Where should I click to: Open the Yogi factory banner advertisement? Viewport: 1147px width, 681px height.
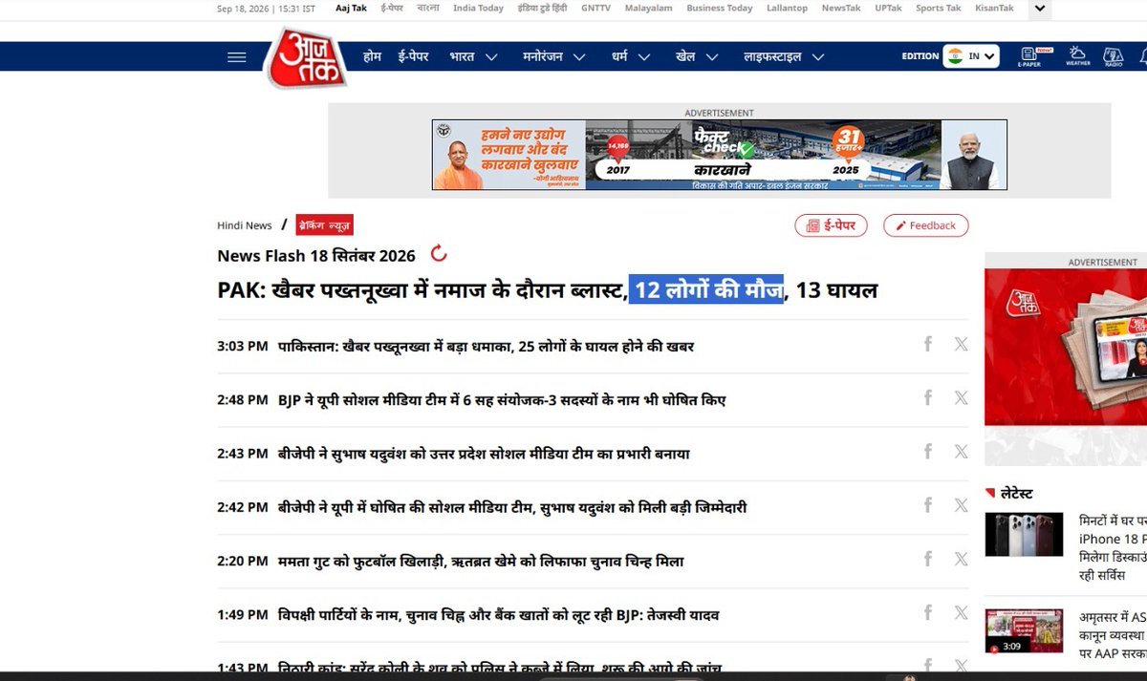tap(720, 155)
